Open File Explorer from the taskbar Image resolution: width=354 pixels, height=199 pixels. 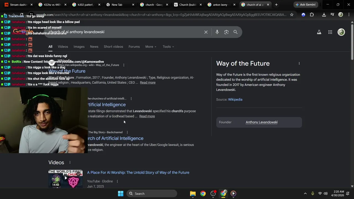coord(193,193)
